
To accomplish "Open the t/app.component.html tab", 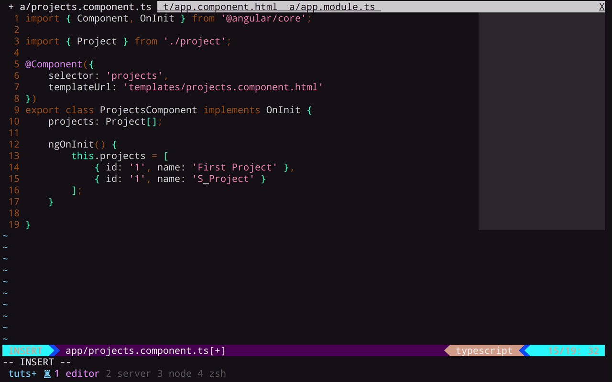I will coord(220,7).
